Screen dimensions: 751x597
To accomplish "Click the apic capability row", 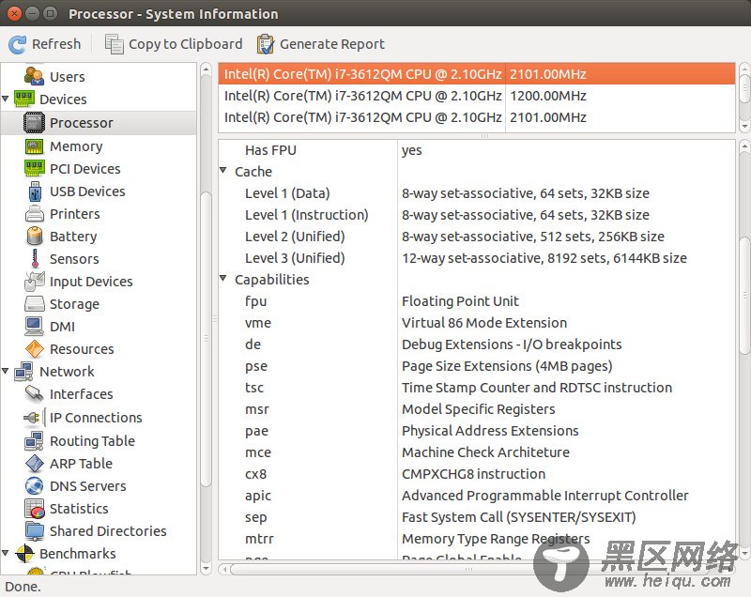I will click(x=477, y=496).
